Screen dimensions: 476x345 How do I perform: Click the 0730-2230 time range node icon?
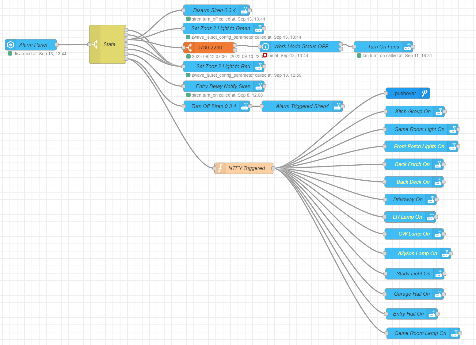tap(189, 48)
